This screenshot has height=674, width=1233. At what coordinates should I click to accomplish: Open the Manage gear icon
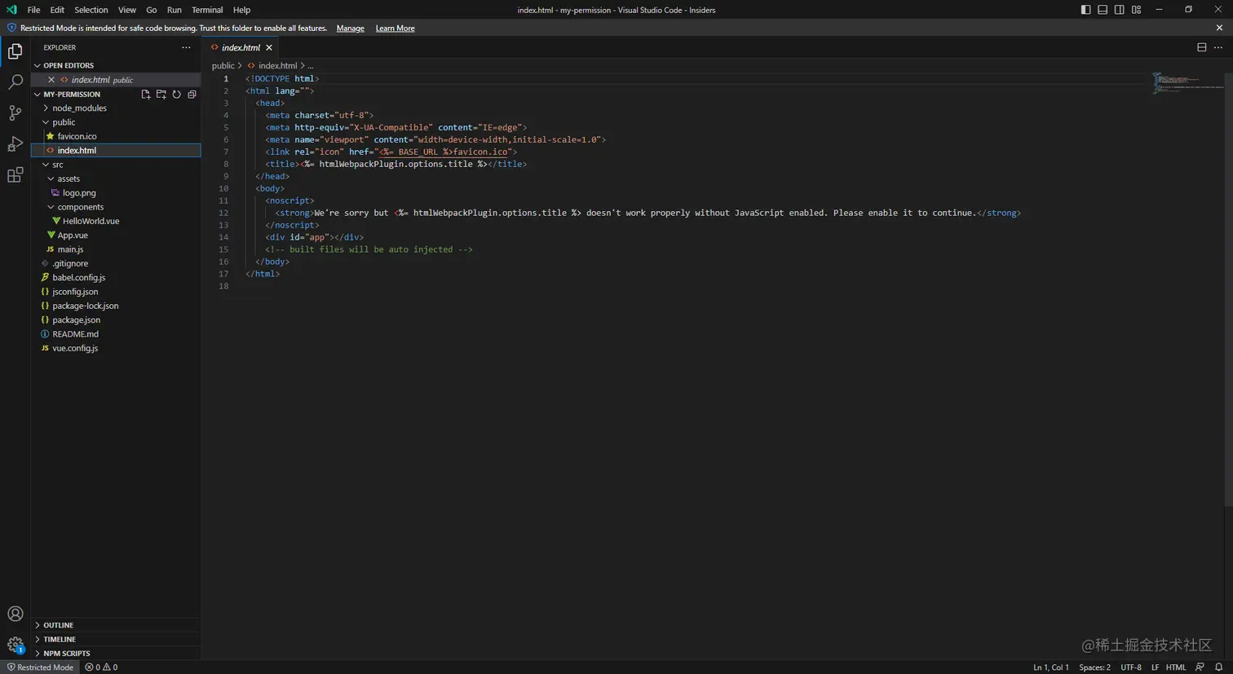click(x=15, y=645)
